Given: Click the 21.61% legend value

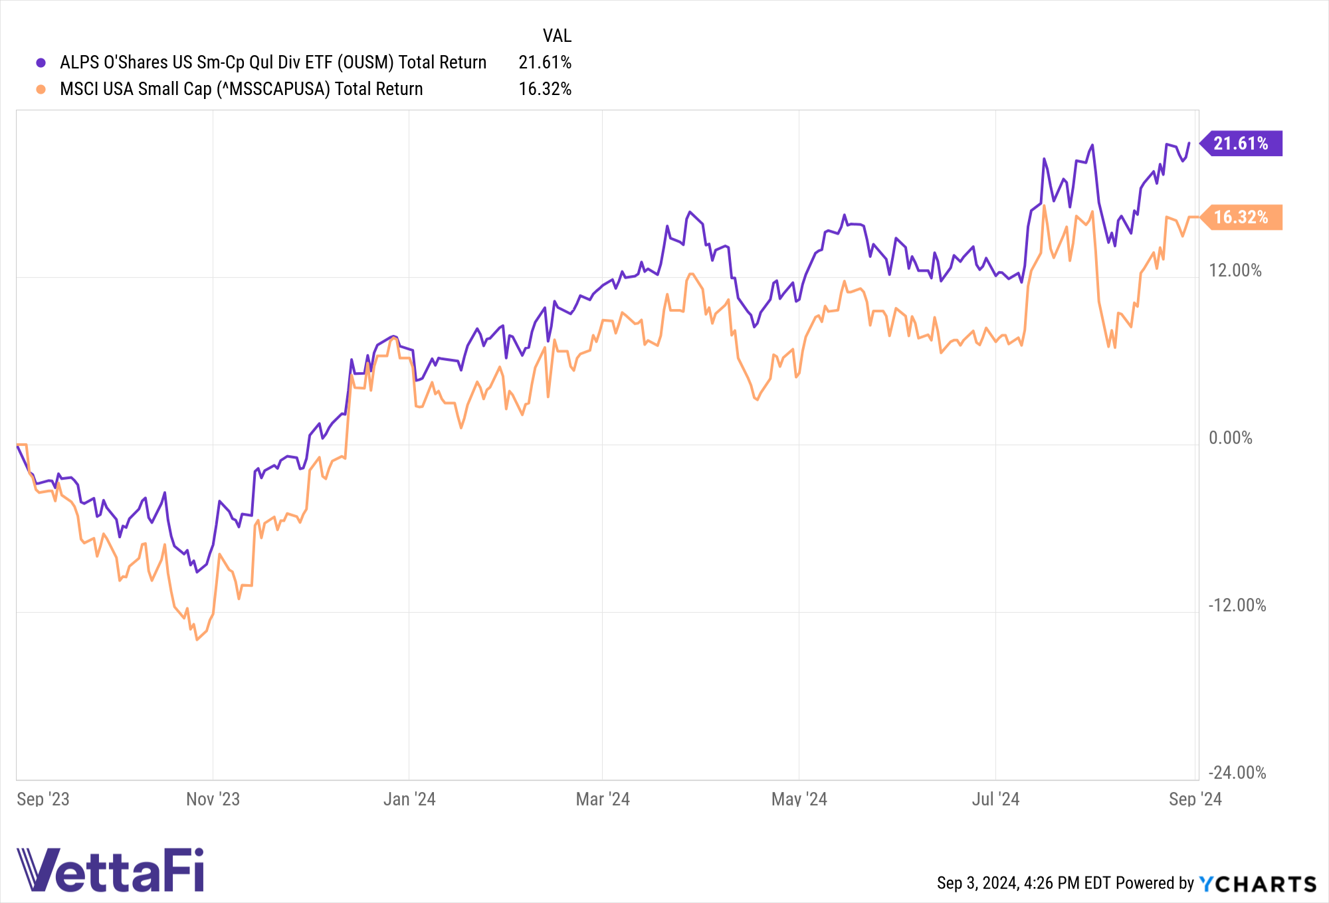Looking at the screenshot, I should 545,62.
